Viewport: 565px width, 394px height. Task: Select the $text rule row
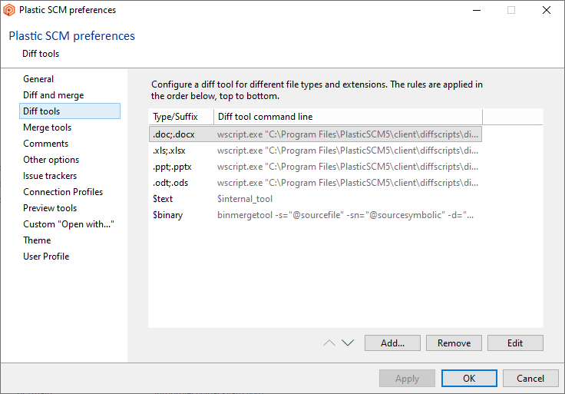316,199
